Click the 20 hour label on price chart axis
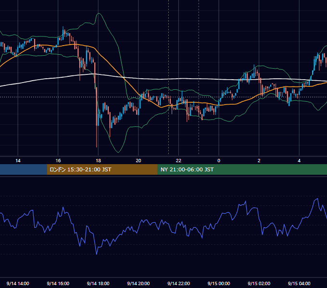 coord(138,161)
